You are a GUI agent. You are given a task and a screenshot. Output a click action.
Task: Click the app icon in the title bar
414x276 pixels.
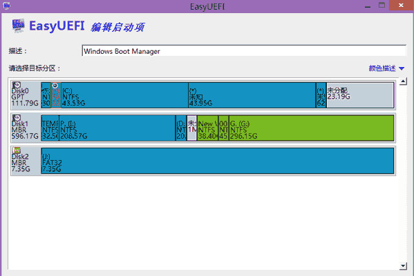point(6,6)
